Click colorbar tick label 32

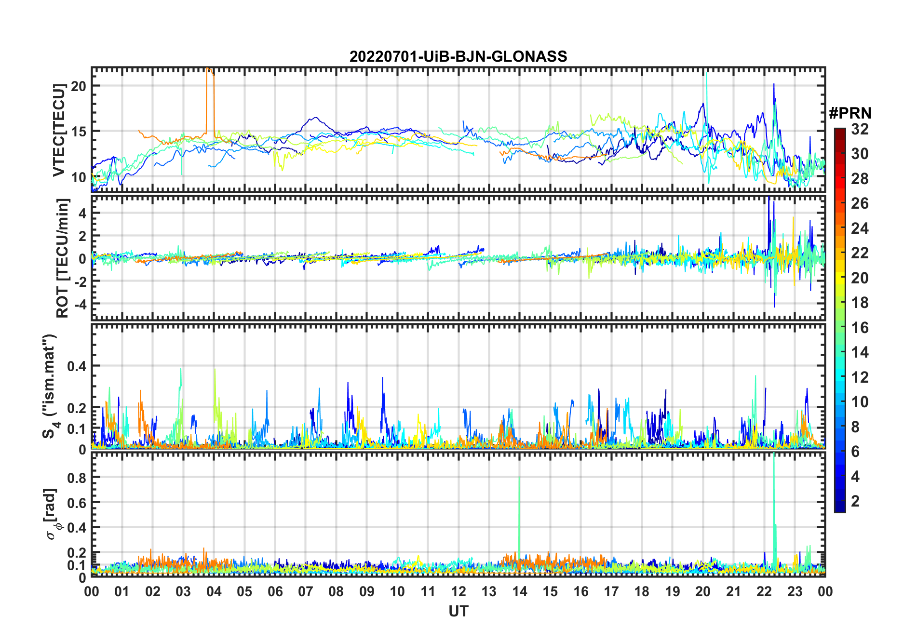pyautogui.click(x=860, y=129)
